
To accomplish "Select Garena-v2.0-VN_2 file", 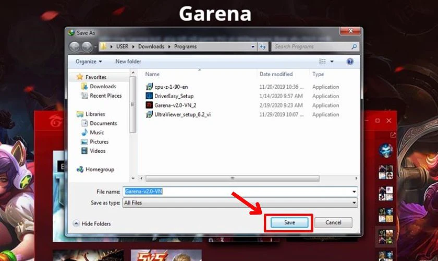I will click(175, 105).
